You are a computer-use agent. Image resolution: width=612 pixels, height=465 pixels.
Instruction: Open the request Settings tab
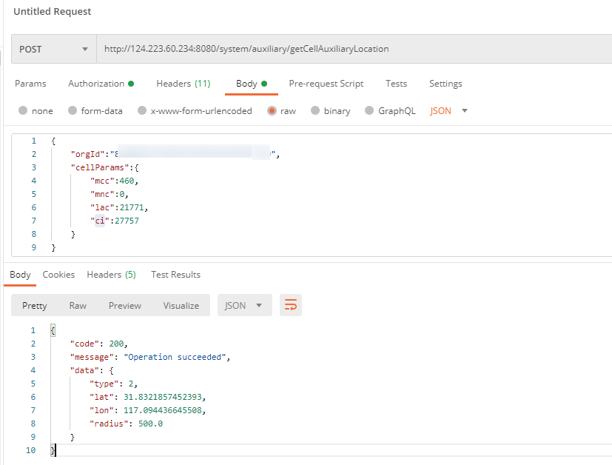[x=445, y=84]
